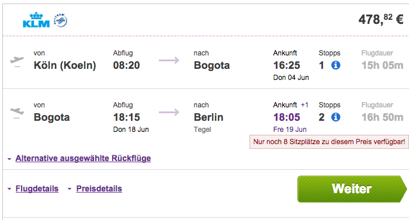Click the SkyTeam alliance logo
409x220 pixels.
point(61,20)
